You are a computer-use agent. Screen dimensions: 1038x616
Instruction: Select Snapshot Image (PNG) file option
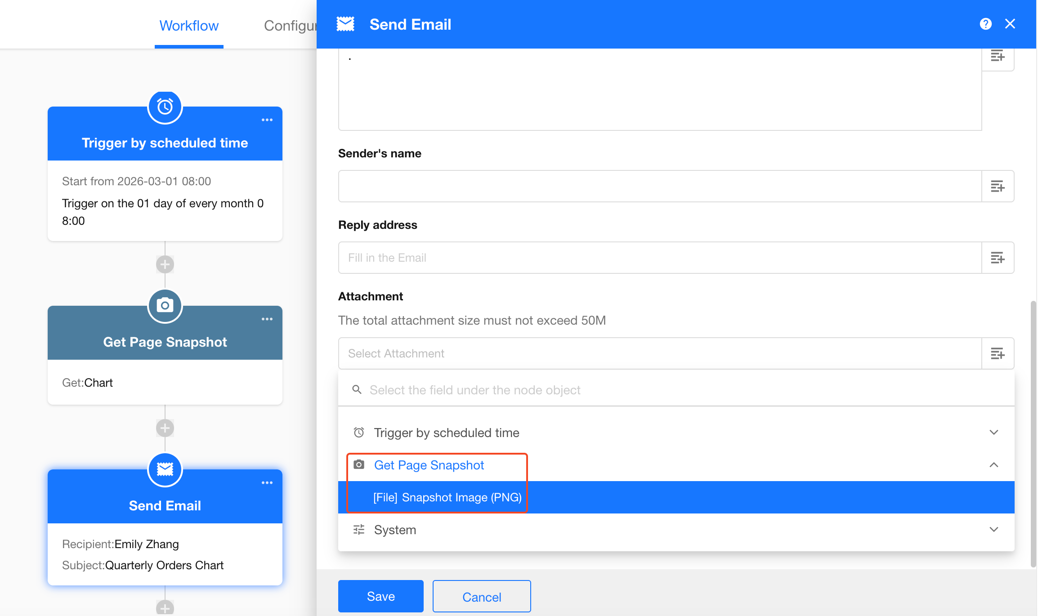click(447, 497)
